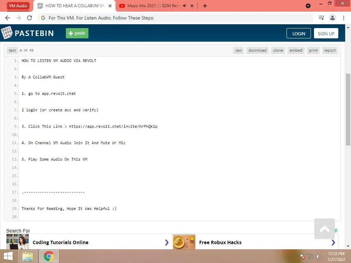351x263 pixels.
Task: Open the Coding Tutorials Online ad link
Action: click(x=60, y=242)
